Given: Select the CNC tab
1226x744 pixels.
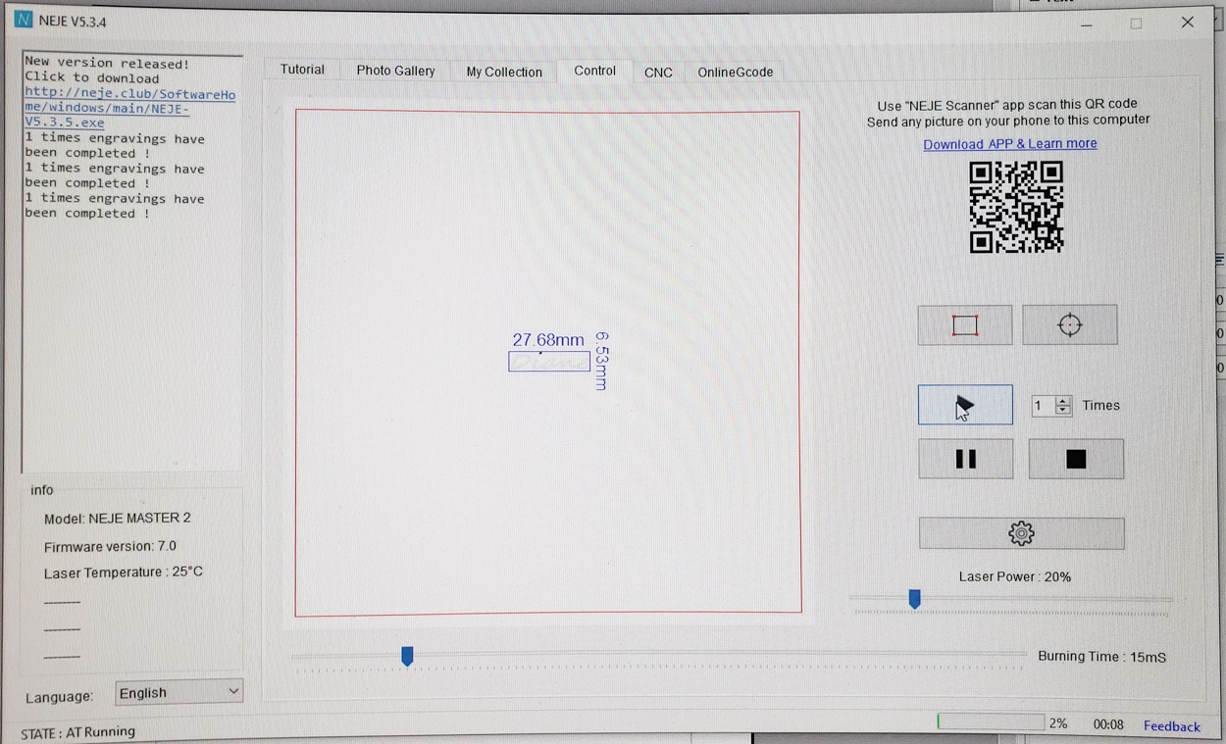Looking at the screenshot, I should coord(658,72).
